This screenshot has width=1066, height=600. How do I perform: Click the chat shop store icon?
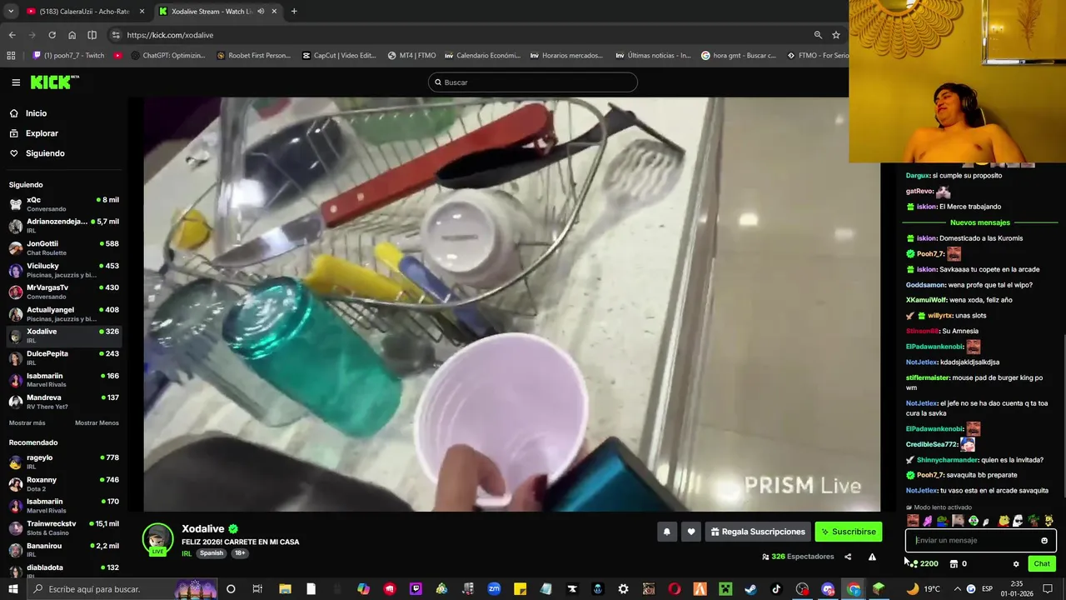coord(954,564)
